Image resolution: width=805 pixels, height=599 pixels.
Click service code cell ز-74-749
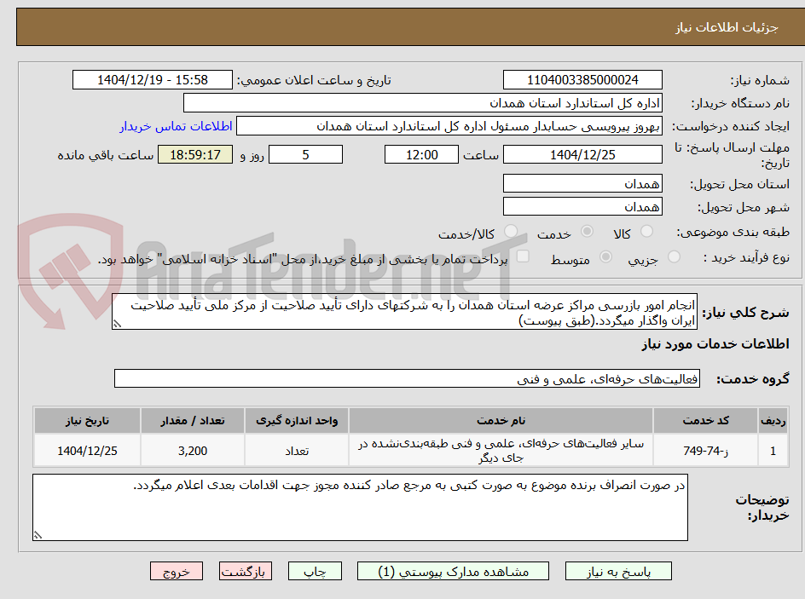(x=705, y=451)
